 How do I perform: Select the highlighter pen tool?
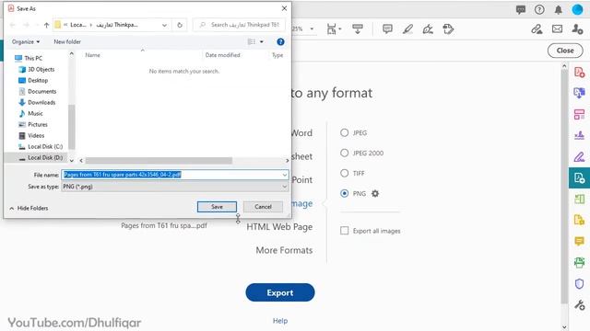407,29
